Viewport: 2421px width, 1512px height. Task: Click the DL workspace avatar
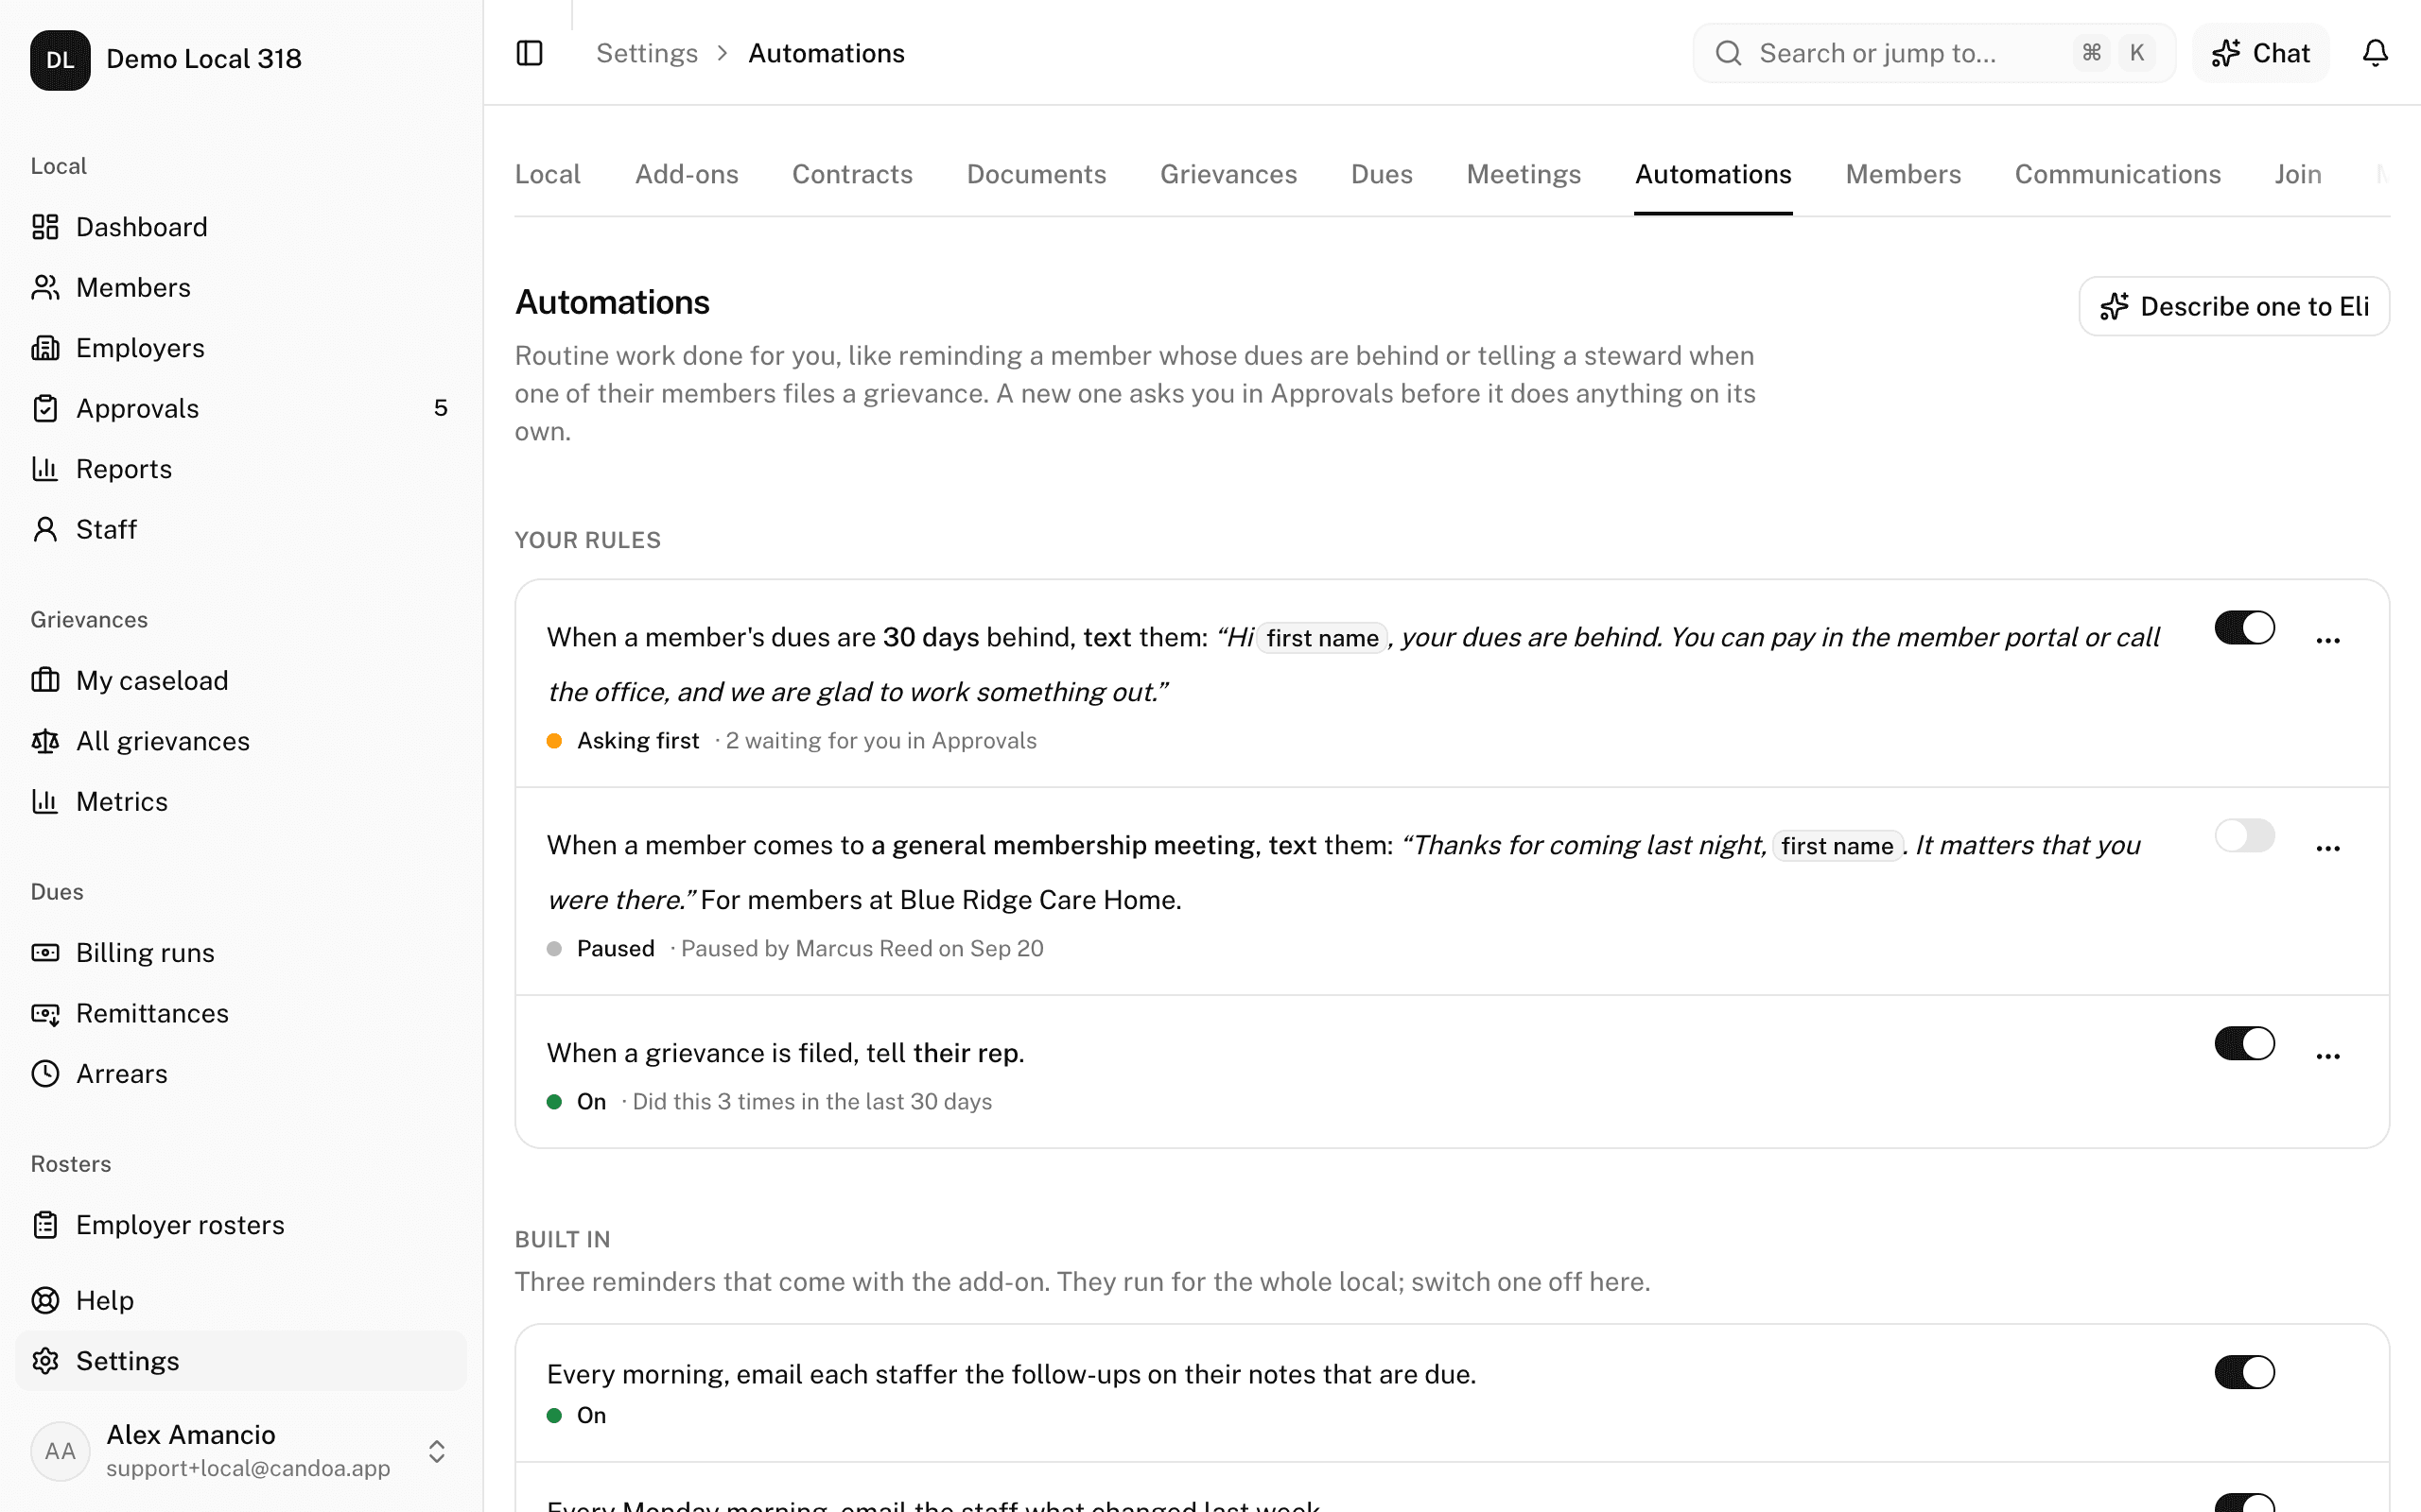tap(60, 60)
